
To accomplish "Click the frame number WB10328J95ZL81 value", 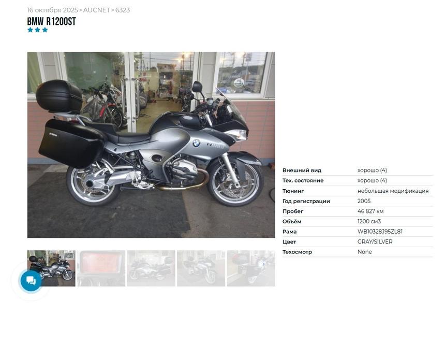I will coord(380,232).
